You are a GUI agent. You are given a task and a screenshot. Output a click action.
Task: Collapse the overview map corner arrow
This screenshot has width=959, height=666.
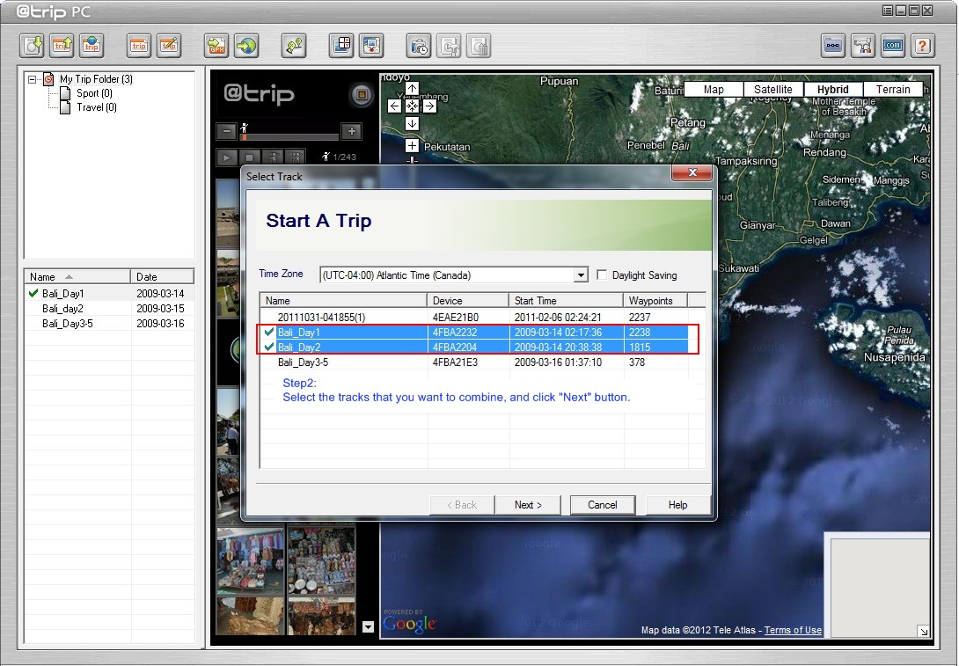pos(923,631)
